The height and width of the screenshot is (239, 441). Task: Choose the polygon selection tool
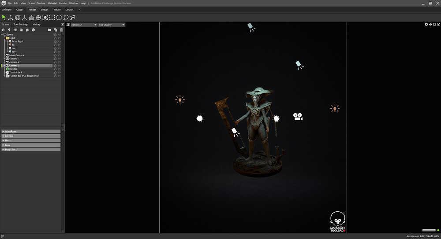tap(73, 18)
